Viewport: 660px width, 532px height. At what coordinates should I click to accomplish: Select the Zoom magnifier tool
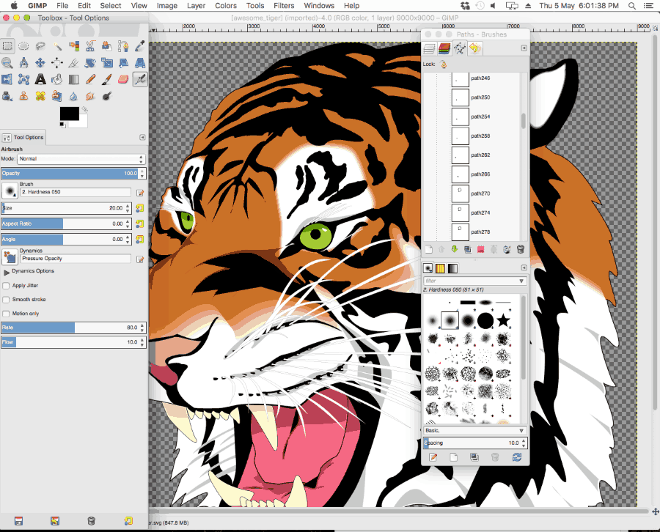pyautogui.click(x=7, y=63)
